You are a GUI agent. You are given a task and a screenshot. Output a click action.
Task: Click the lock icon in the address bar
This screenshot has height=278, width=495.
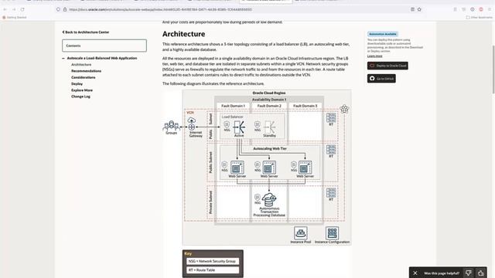click(x=65, y=9)
